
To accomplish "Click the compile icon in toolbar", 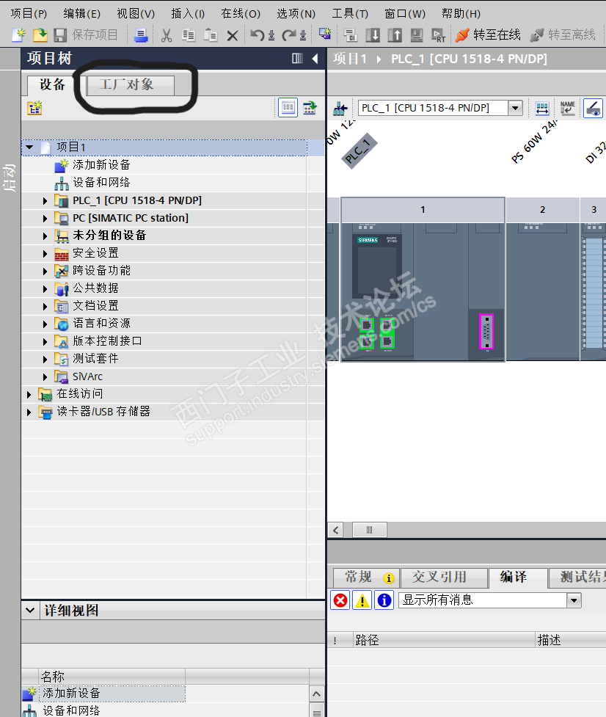I will tap(351, 35).
